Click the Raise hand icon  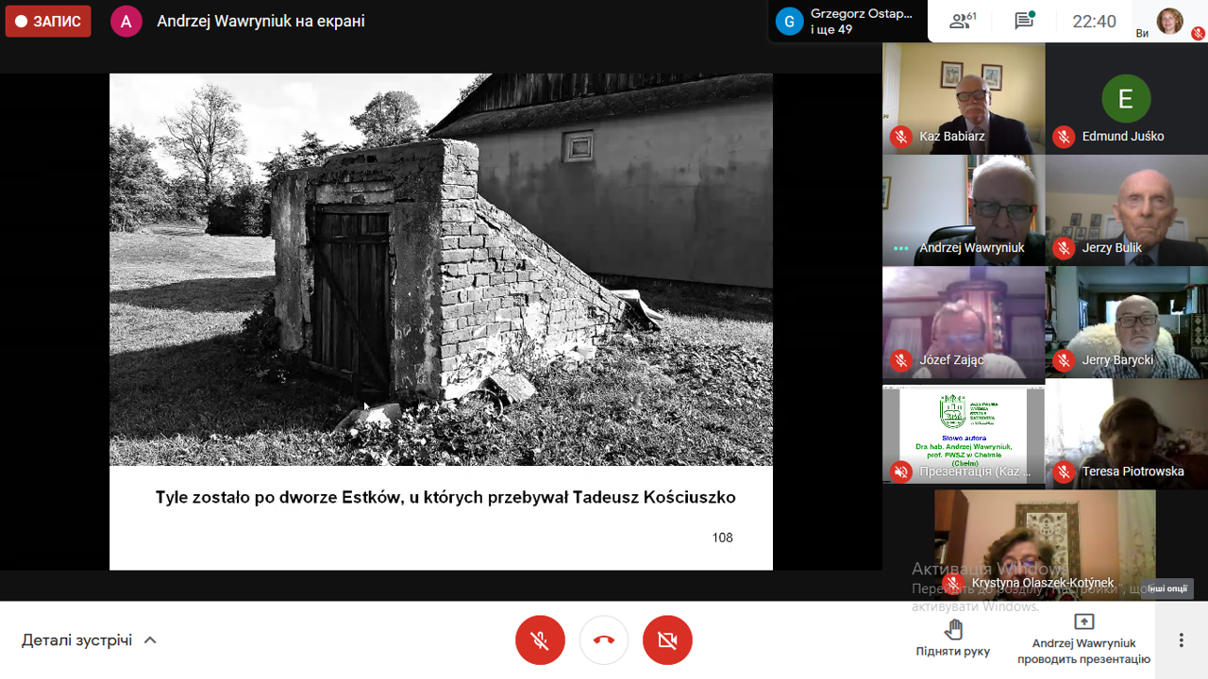tap(953, 629)
